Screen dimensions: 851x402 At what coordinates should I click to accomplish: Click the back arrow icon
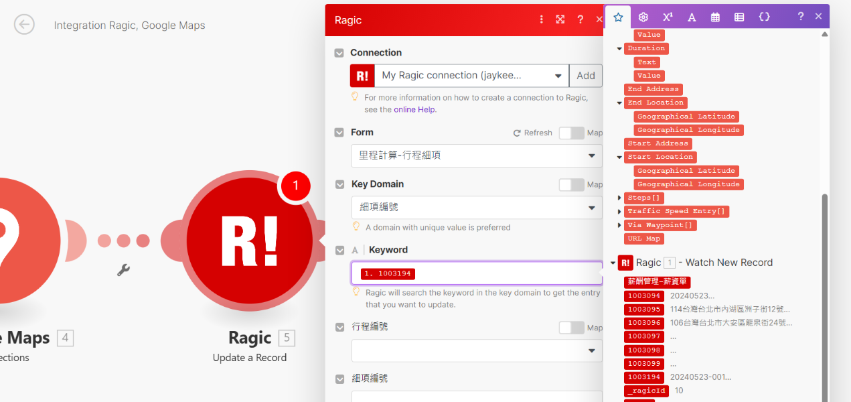point(24,25)
